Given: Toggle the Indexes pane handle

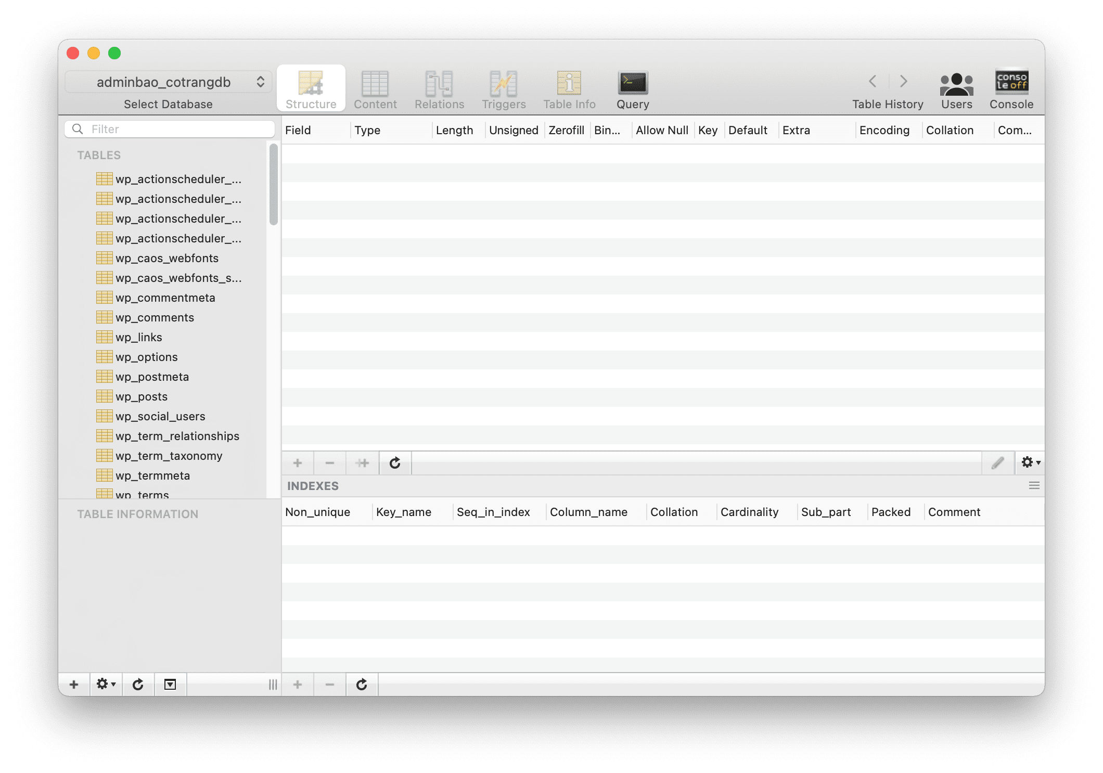Looking at the screenshot, I should click(1034, 485).
